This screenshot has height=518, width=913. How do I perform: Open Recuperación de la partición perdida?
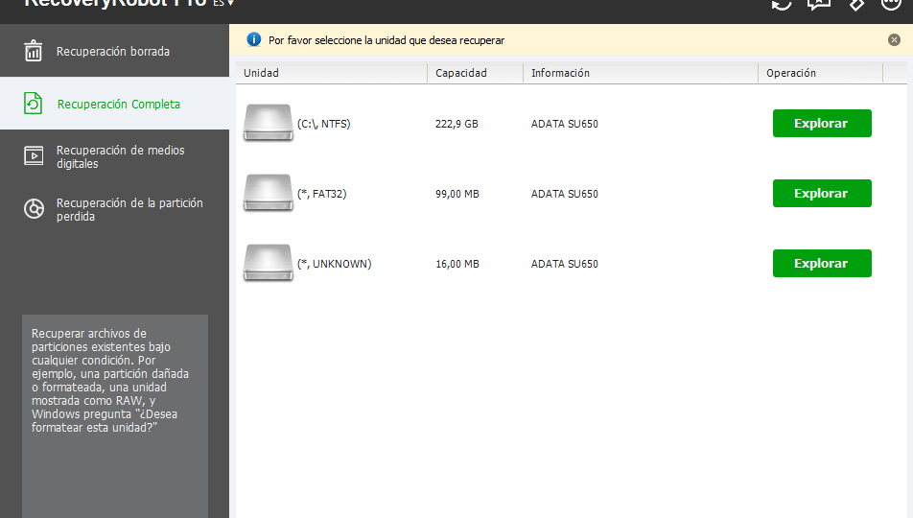[x=115, y=208]
